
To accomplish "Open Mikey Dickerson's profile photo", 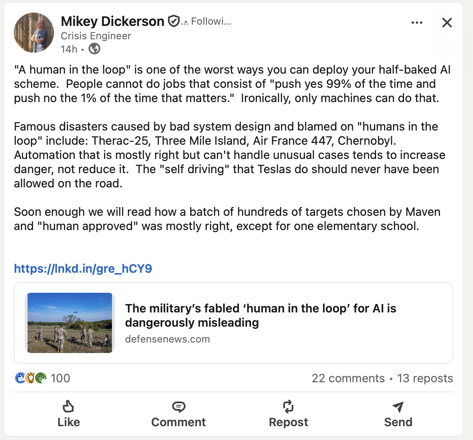I will pos(34,33).
